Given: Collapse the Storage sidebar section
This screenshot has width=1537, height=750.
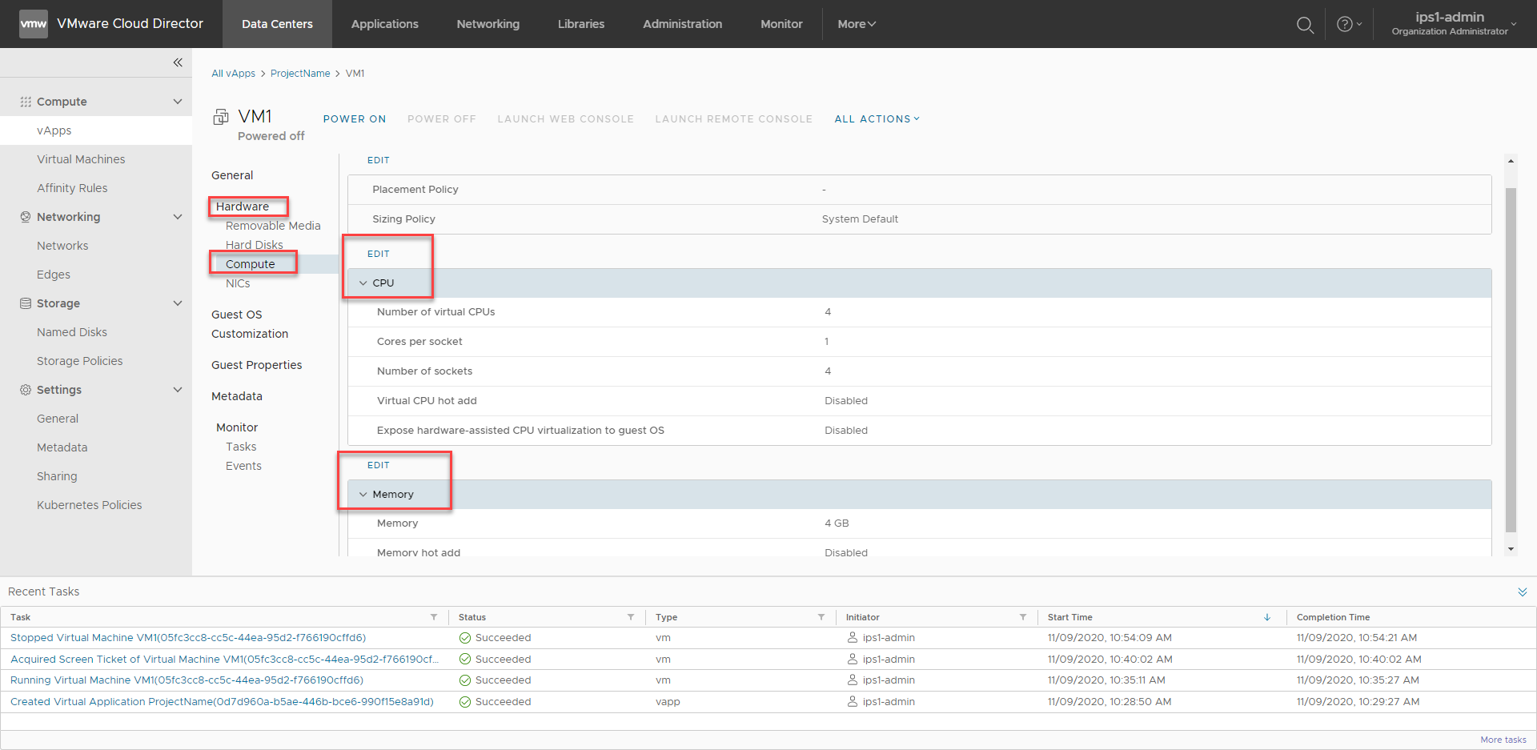Looking at the screenshot, I should 178,303.
